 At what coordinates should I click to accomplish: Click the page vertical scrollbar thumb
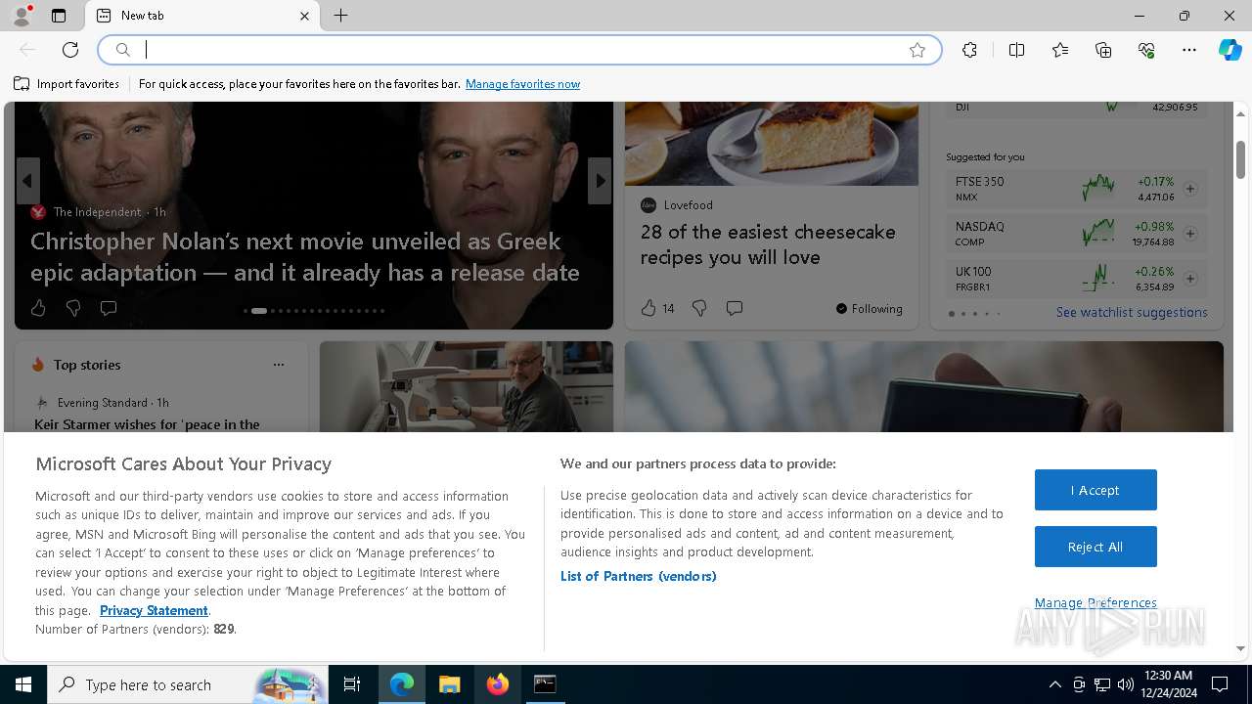pyautogui.click(x=1240, y=159)
